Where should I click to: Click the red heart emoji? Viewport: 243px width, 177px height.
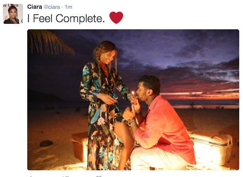pos(116,18)
